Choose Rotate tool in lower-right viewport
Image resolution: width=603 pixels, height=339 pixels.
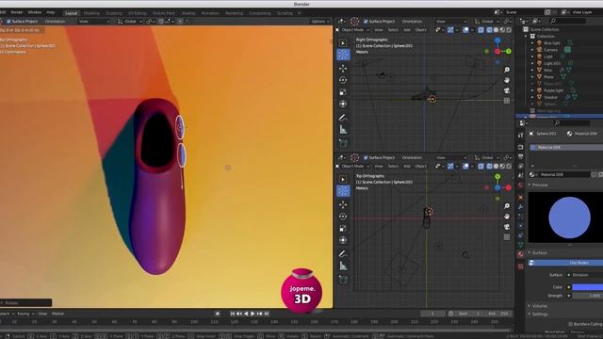(343, 217)
